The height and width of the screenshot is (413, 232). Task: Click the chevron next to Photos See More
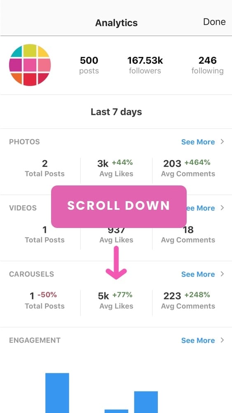pos(222,142)
